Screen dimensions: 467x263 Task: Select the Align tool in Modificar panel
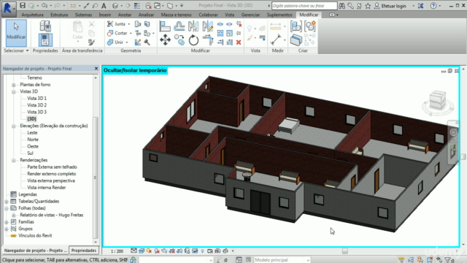click(165, 26)
